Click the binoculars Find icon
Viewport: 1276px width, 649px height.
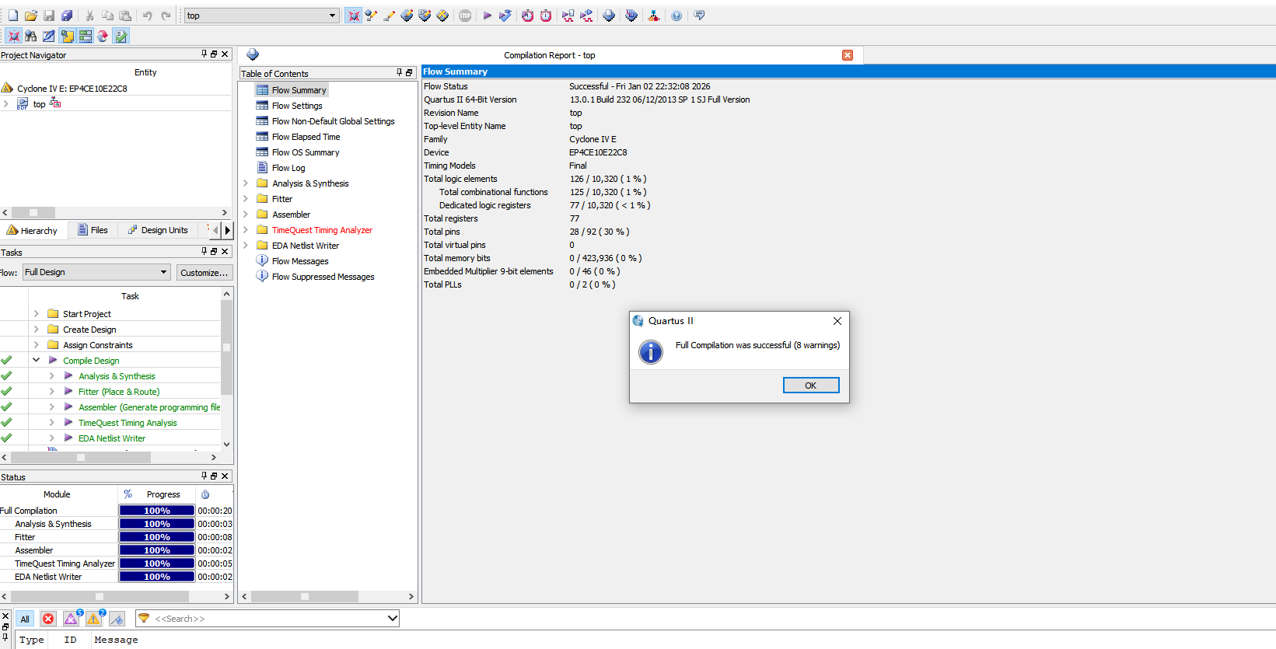click(x=31, y=36)
